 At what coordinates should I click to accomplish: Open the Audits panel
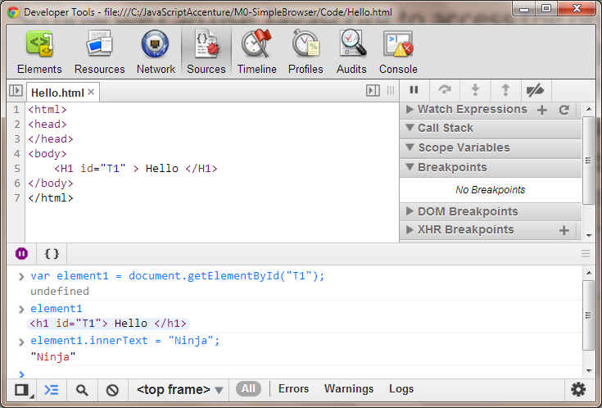point(351,52)
